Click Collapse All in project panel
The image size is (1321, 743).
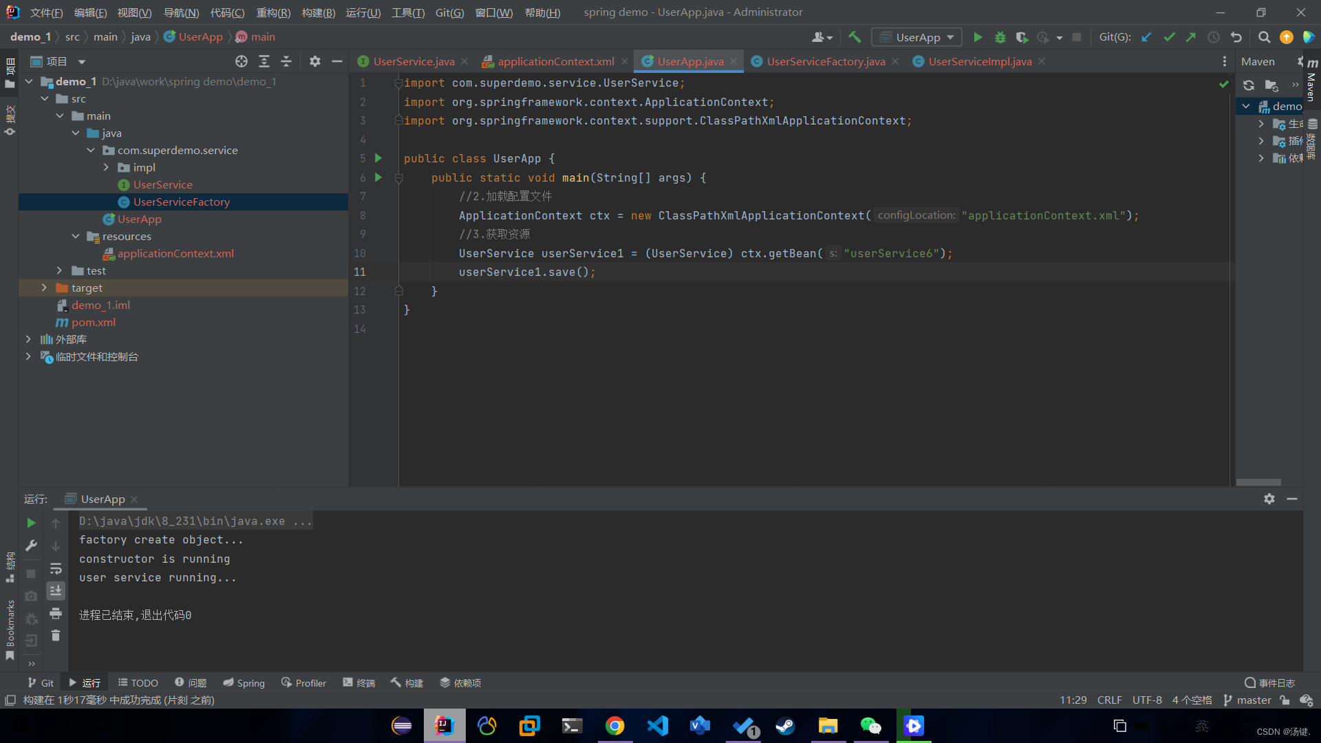[x=286, y=61]
